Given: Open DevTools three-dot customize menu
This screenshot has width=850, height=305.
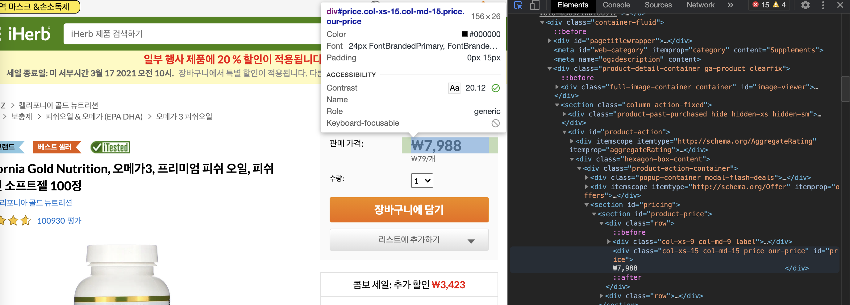Looking at the screenshot, I should pyautogui.click(x=823, y=5).
